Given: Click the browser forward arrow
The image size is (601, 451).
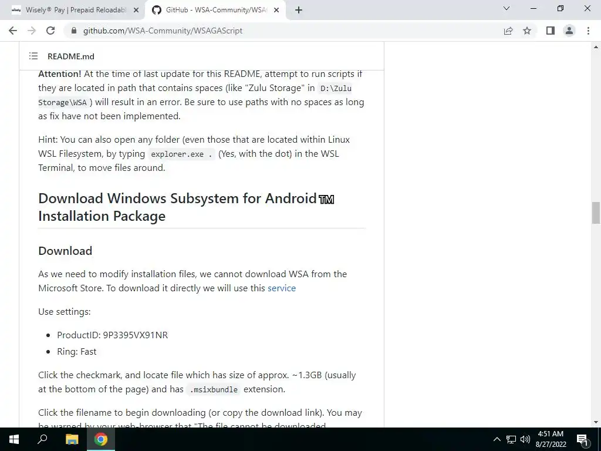Looking at the screenshot, I should click(32, 31).
